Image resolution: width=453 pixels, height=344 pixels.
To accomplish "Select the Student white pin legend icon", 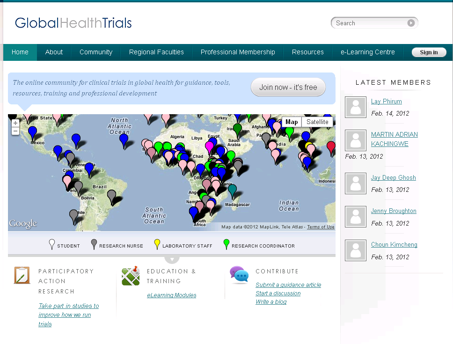I will coord(52,244).
